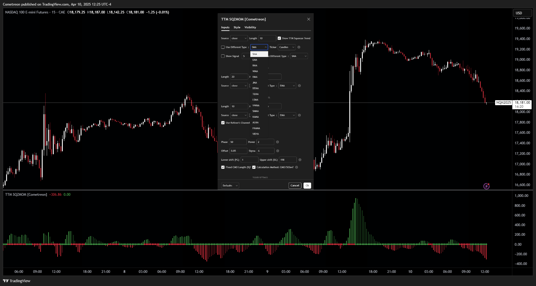
Task: Select VWMA from the type list
Action: point(259,105)
